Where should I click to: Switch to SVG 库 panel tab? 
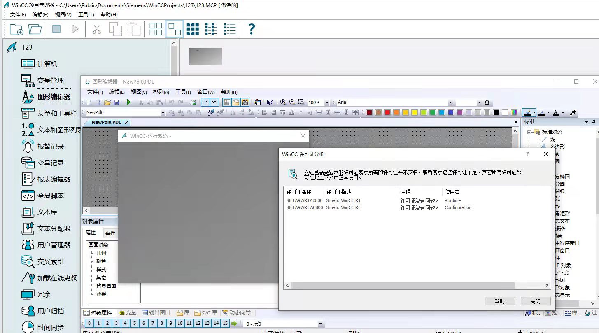click(206, 313)
